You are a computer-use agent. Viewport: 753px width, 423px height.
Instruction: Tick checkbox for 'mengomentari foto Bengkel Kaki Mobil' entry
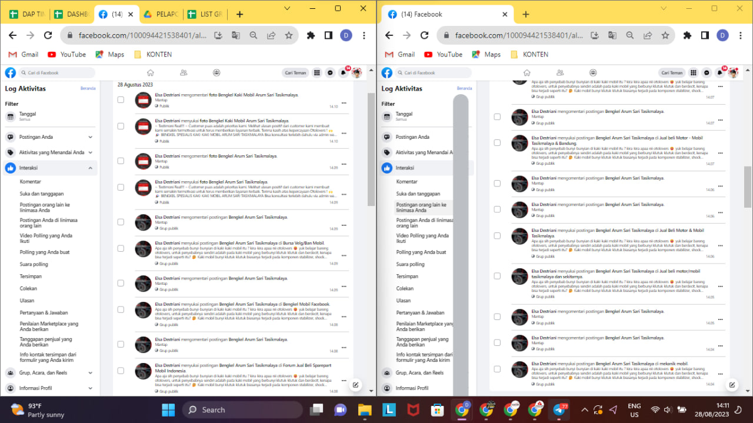[121, 100]
